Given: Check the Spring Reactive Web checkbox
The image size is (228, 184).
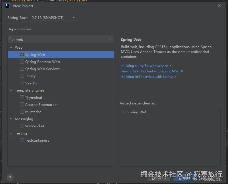Looking at the screenshot, I should pyautogui.click(x=22, y=62).
